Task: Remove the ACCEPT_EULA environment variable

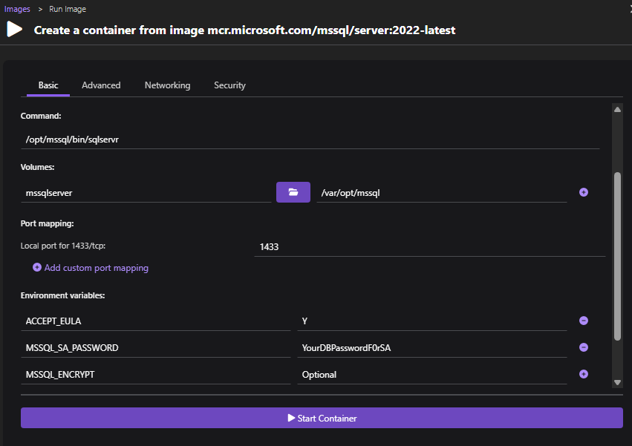Action: [x=584, y=321]
